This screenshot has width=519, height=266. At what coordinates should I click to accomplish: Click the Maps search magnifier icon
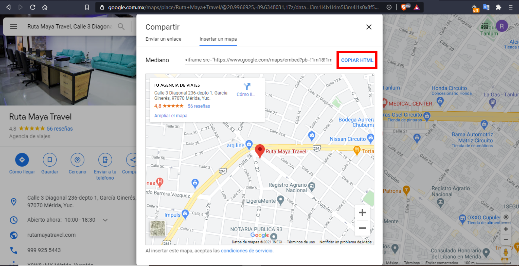coord(121,27)
